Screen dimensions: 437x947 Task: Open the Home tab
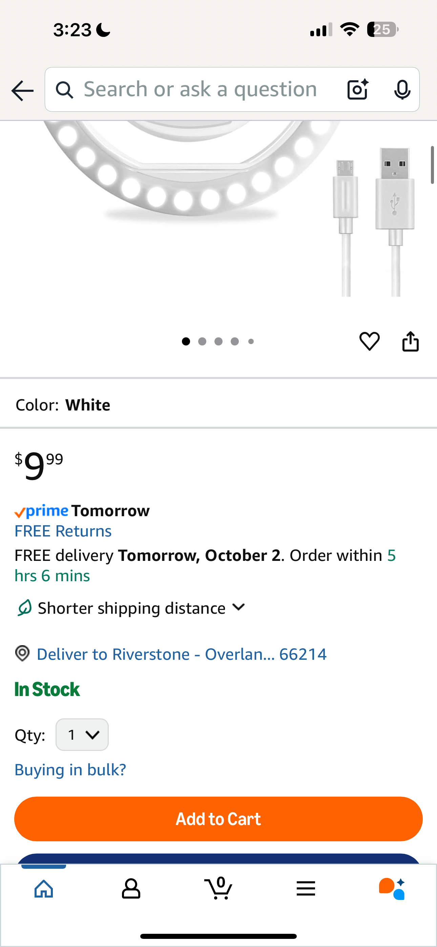(44, 889)
